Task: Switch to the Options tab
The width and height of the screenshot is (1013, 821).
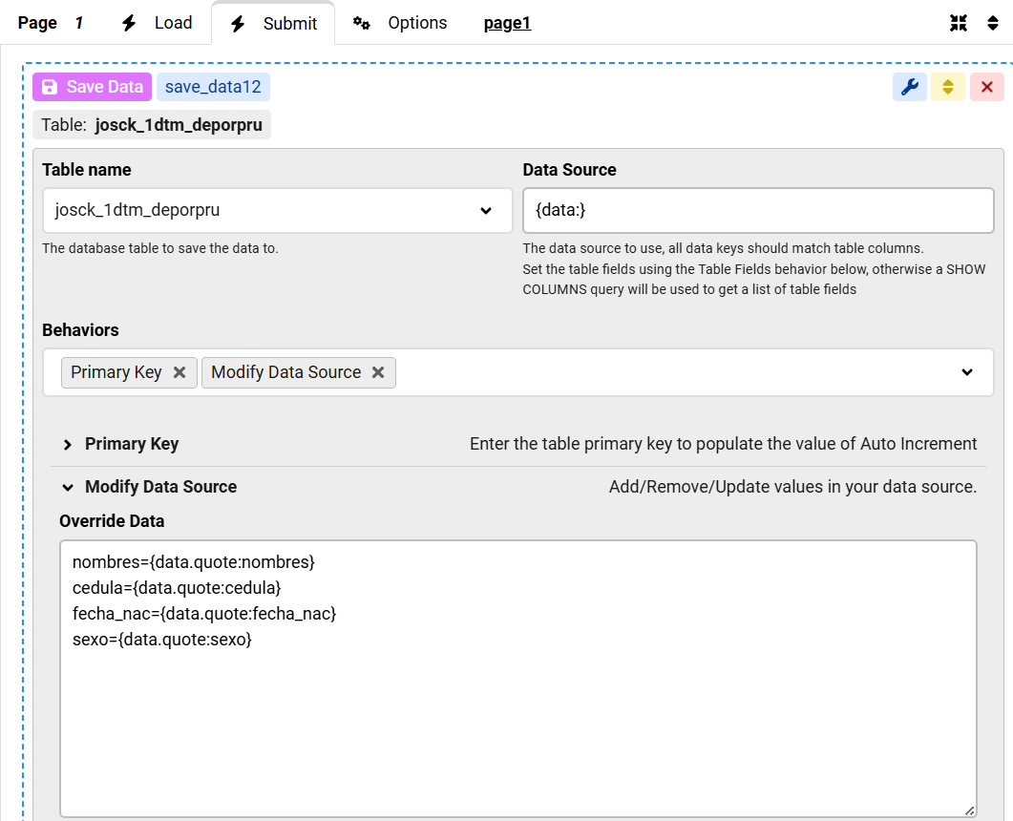Action: pyautogui.click(x=400, y=23)
